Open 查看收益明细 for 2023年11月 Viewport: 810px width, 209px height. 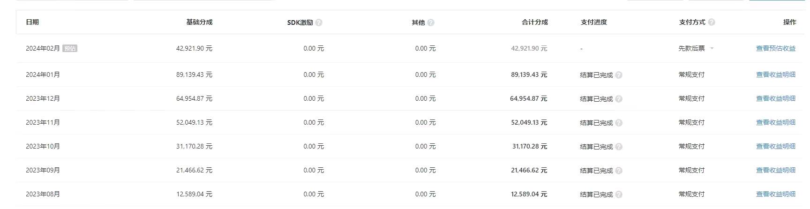[776, 122]
